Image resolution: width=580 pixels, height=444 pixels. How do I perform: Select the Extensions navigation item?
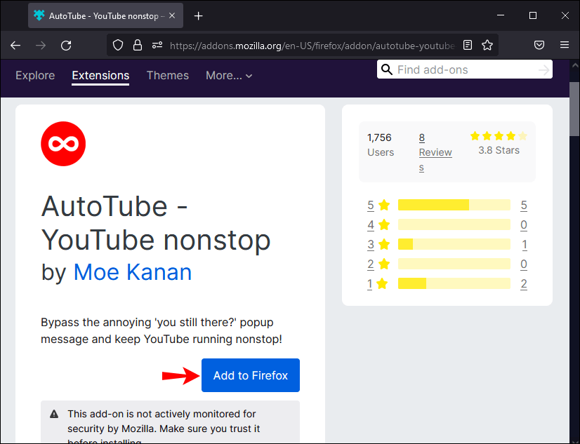point(100,76)
